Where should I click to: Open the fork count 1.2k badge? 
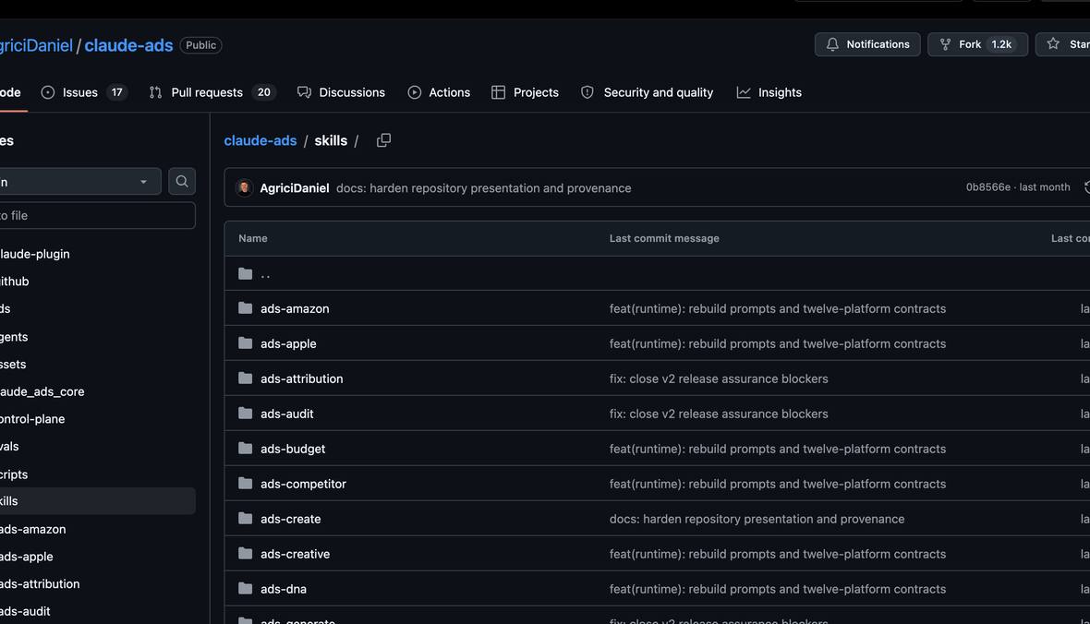(1001, 44)
